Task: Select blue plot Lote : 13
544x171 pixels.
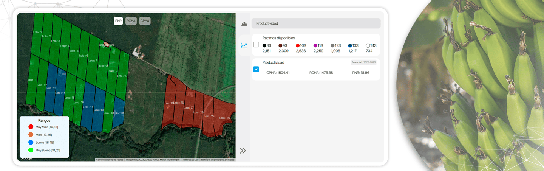Action: pos(51,88)
